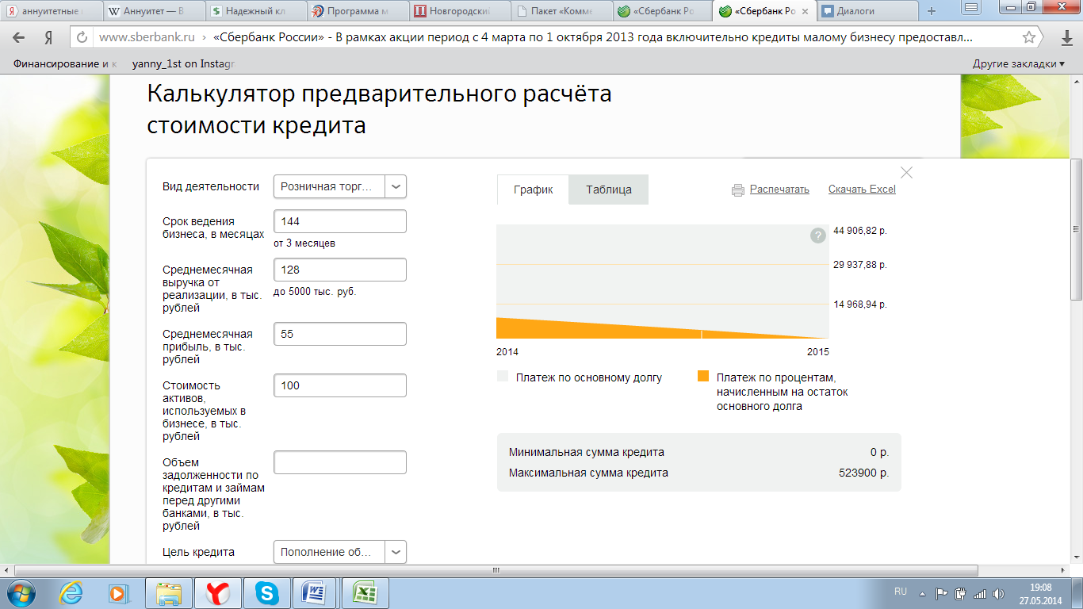Click Стоимость активов field with 100
The height and width of the screenshot is (609, 1083).
[340, 385]
